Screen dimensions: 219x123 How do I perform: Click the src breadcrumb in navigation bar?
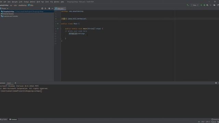[x=11, y=5]
